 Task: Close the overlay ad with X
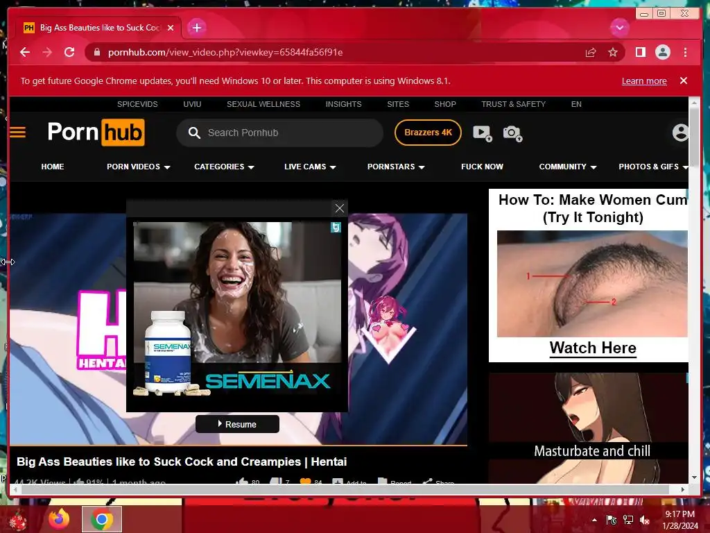pos(340,208)
